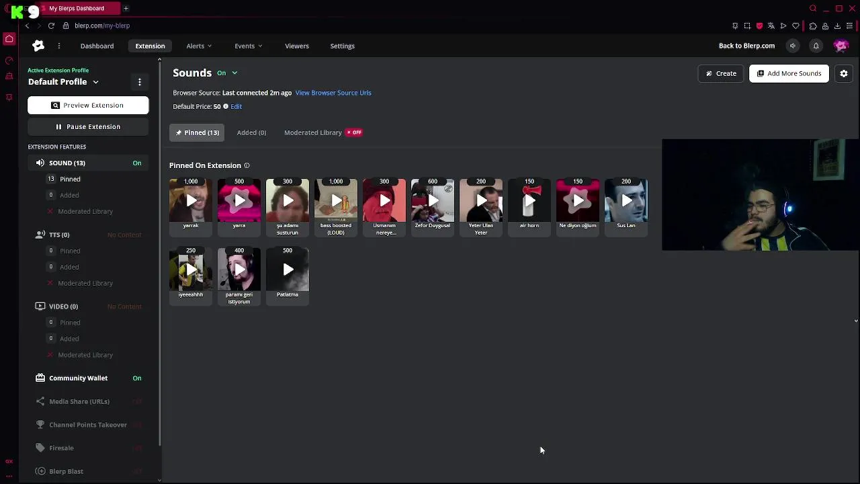Select Moderated Library under SOUND in sidebar

pyautogui.click(x=85, y=211)
